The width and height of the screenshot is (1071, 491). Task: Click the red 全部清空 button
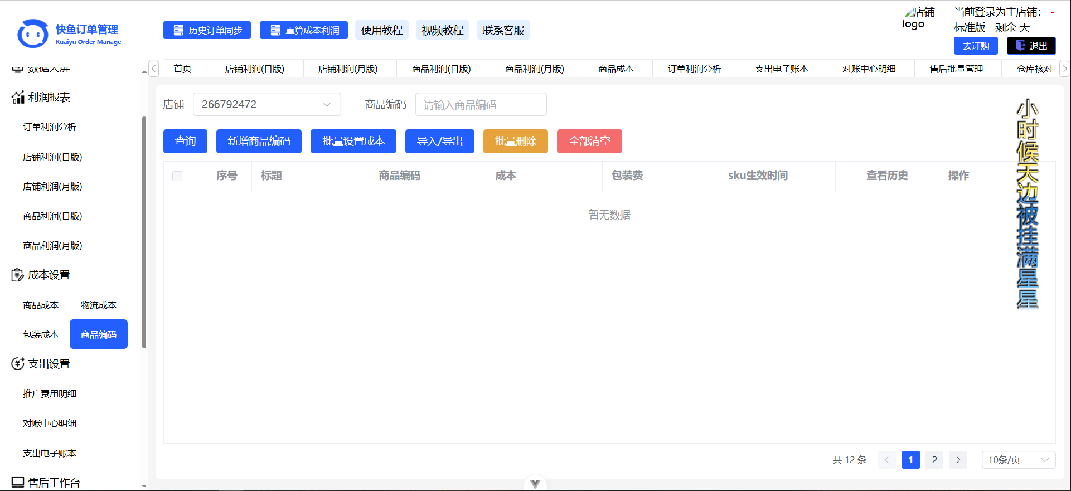(589, 142)
